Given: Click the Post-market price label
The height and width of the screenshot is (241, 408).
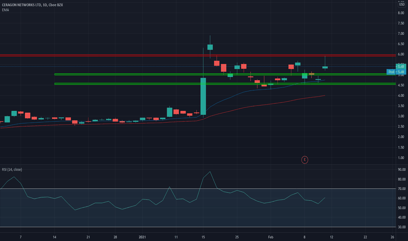Looking at the screenshot, I should click(396, 72).
